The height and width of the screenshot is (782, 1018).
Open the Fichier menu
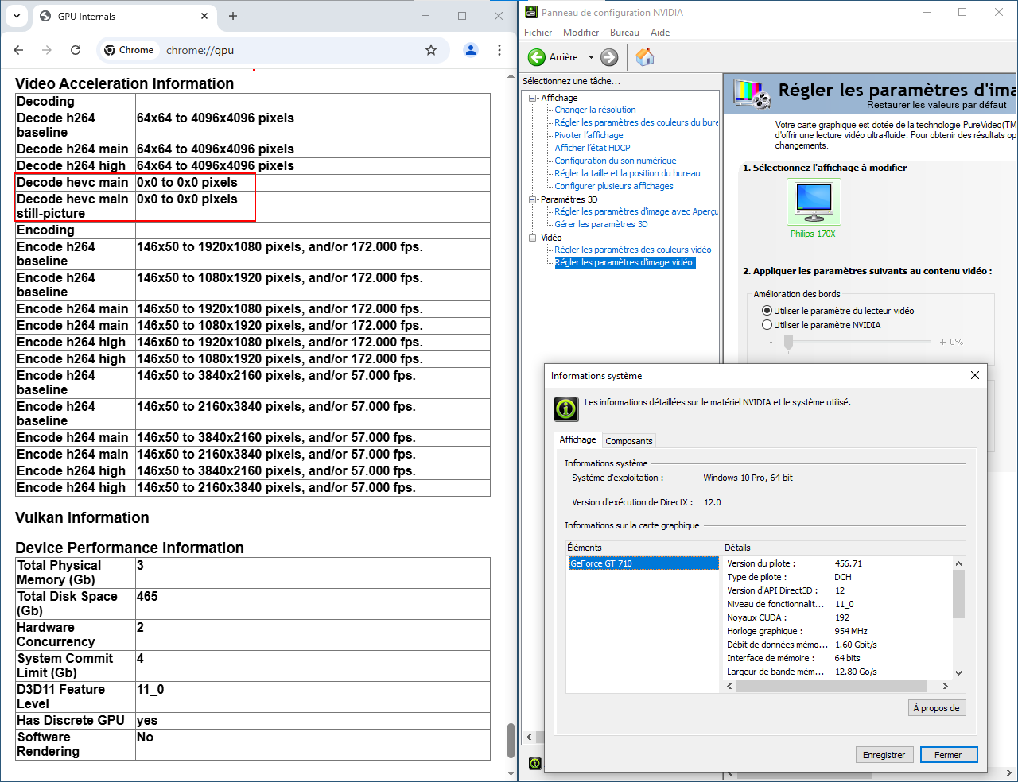pos(538,33)
